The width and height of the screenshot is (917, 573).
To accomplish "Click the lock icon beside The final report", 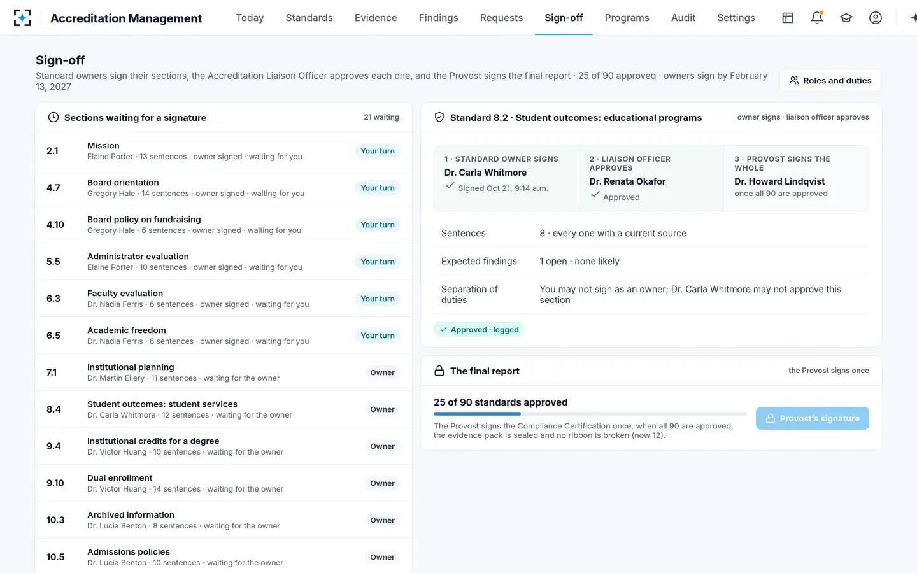I will (439, 371).
